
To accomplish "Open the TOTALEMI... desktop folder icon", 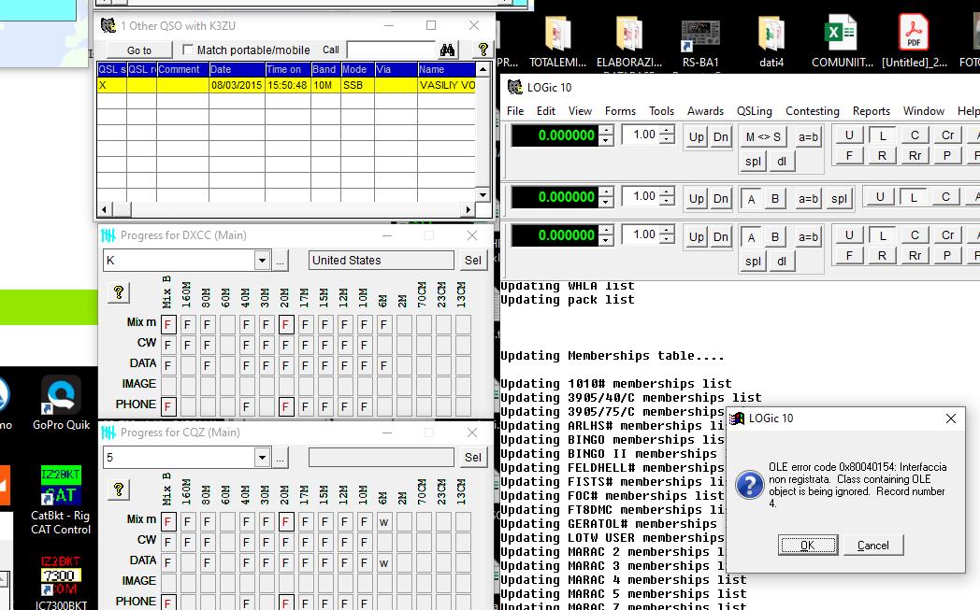I will click(x=557, y=42).
